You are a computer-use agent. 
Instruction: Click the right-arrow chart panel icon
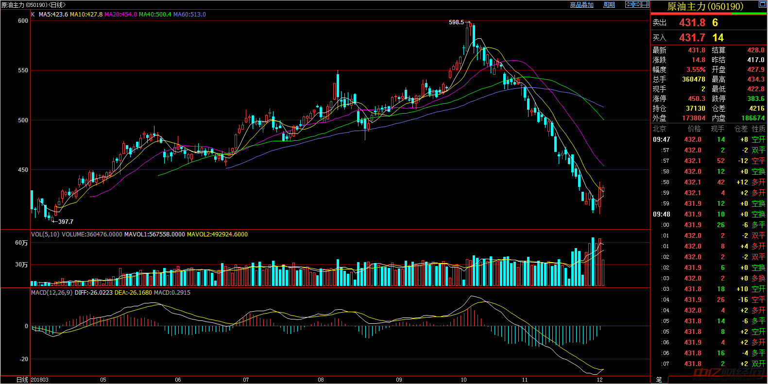click(637, 4)
